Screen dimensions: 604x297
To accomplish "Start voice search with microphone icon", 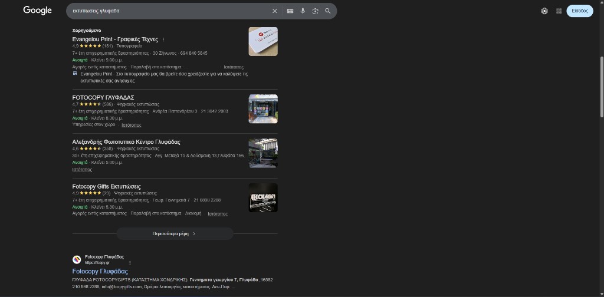I will click(x=303, y=11).
